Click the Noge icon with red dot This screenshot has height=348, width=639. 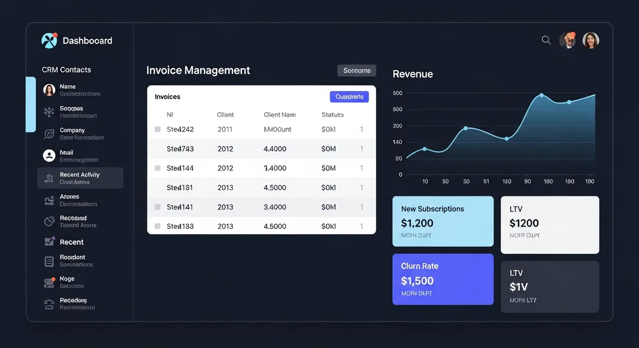tap(49, 283)
